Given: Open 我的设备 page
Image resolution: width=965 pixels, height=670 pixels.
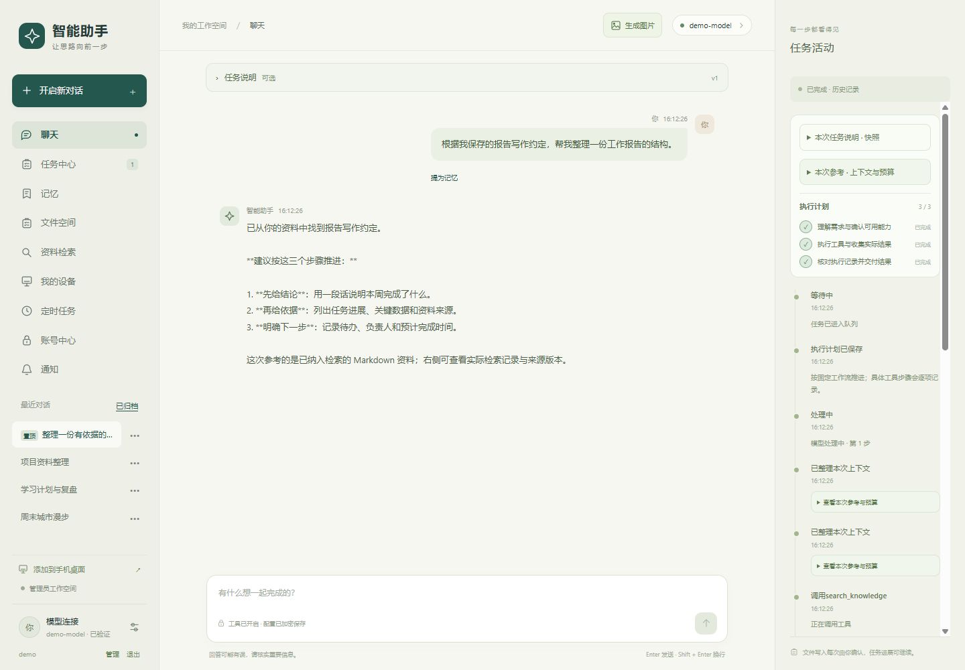Looking at the screenshot, I should [x=79, y=281].
